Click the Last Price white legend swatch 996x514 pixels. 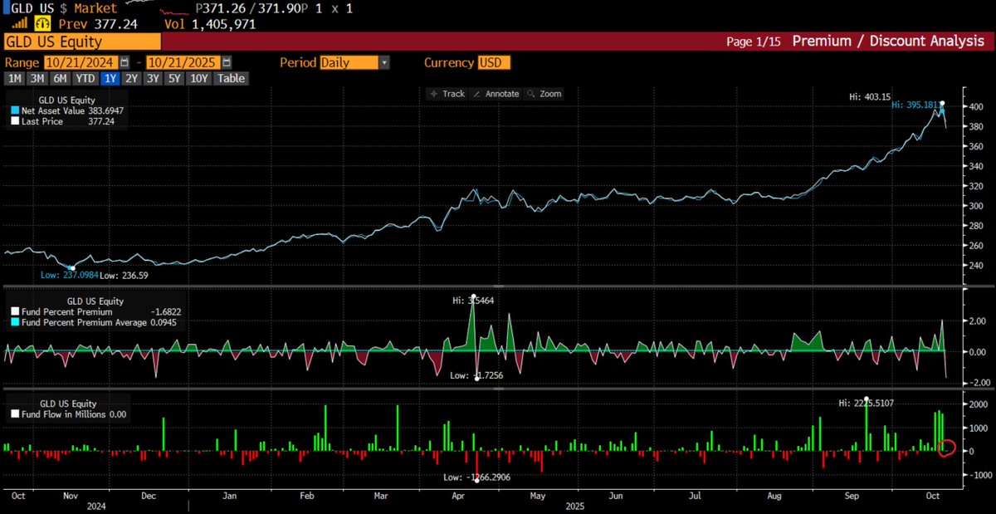(x=14, y=121)
